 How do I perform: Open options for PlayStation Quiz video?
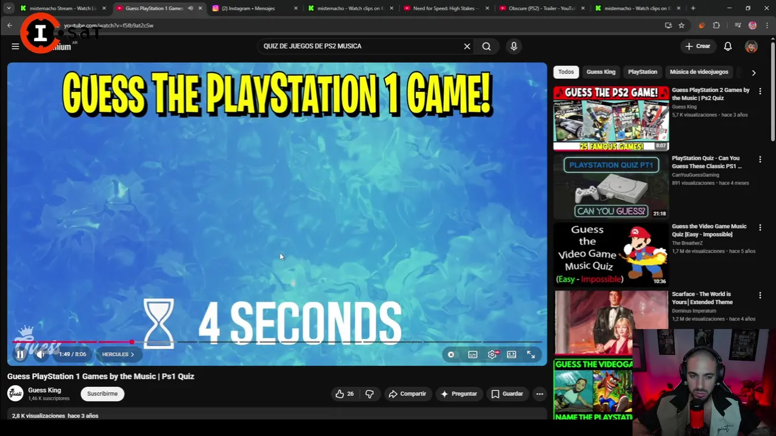(760, 159)
